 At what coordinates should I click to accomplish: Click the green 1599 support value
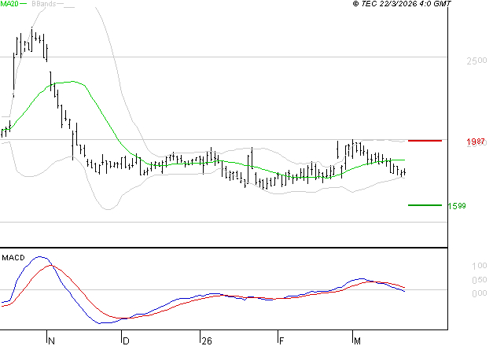pos(457,206)
